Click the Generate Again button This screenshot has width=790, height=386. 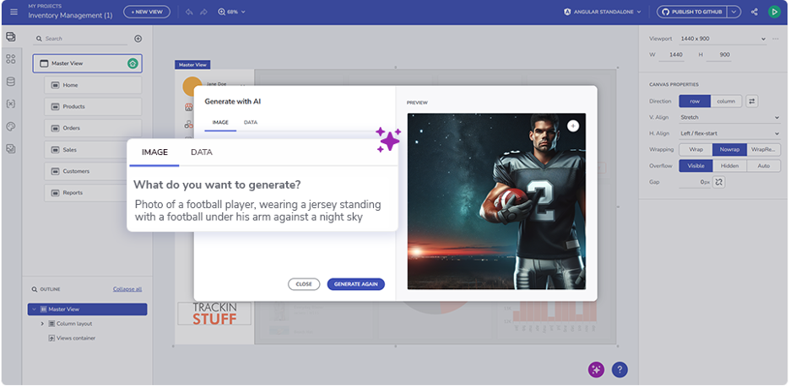(355, 284)
